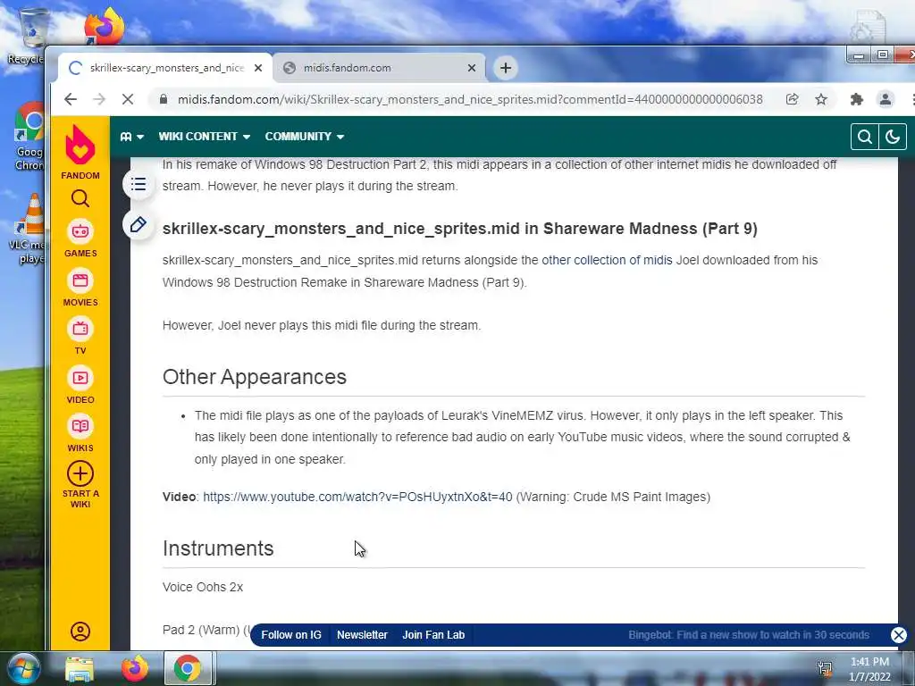Expand the Wiki Content menu

click(x=205, y=137)
